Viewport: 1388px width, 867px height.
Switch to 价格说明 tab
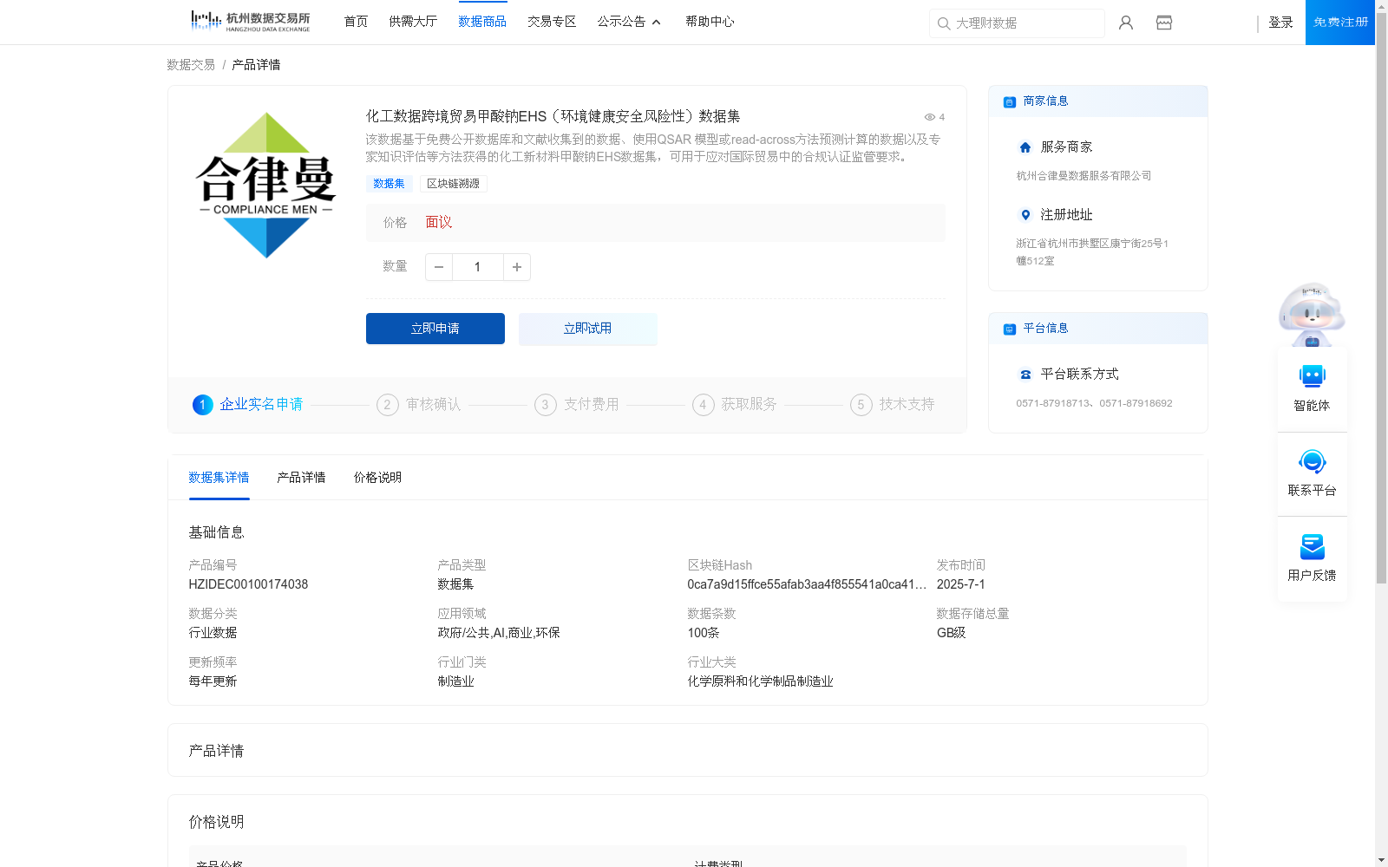coord(377,478)
